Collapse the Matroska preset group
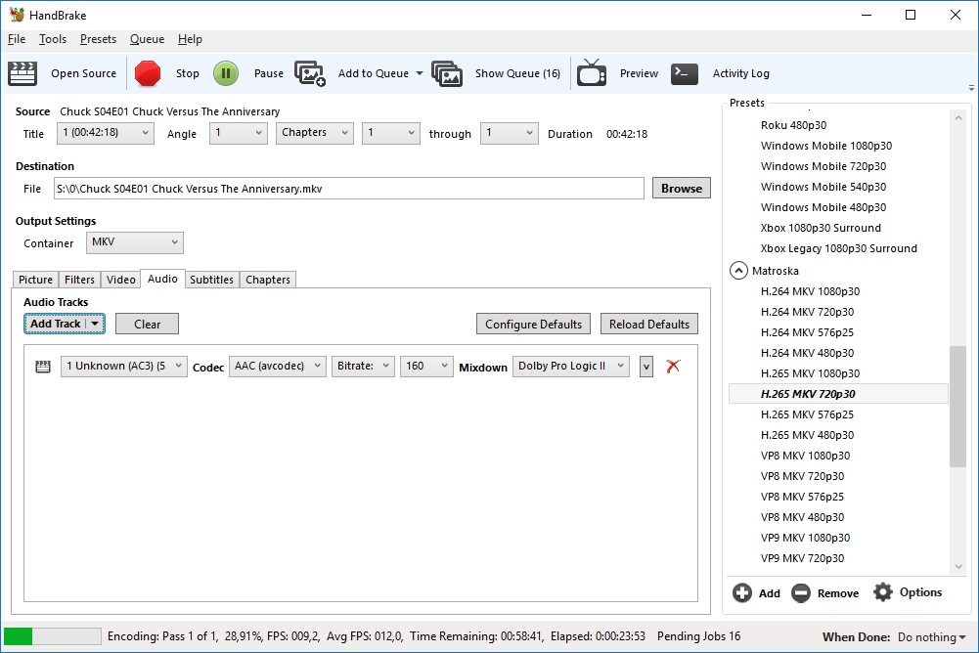The image size is (979, 653). click(x=738, y=271)
